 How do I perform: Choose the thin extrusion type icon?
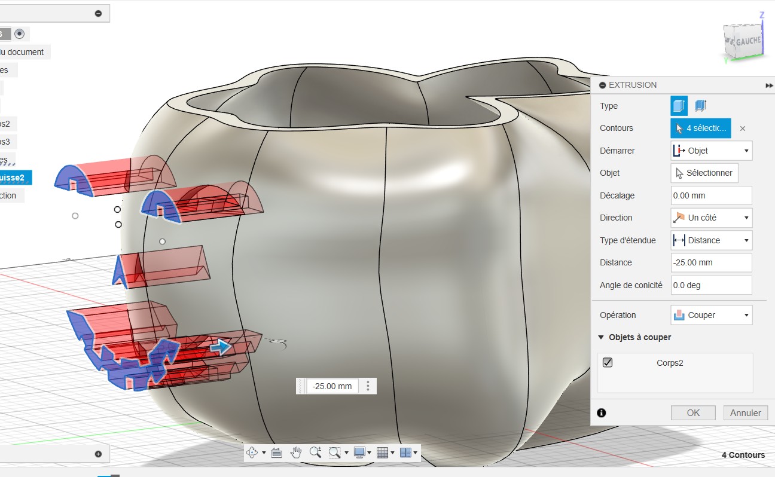(x=701, y=106)
